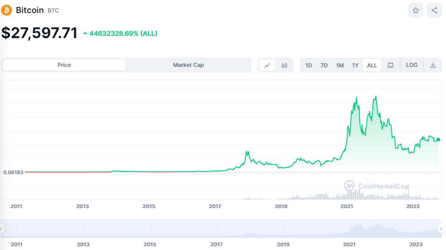The width and height of the screenshot is (446, 250).
Task: Choose the 1D time range
Action: (x=309, y=65)
